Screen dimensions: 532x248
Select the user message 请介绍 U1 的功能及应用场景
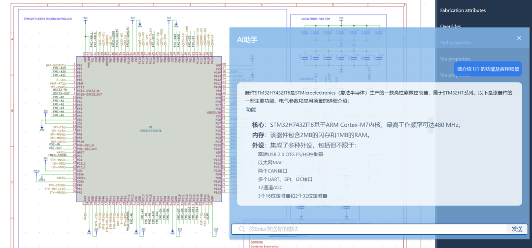pos(488,69)
